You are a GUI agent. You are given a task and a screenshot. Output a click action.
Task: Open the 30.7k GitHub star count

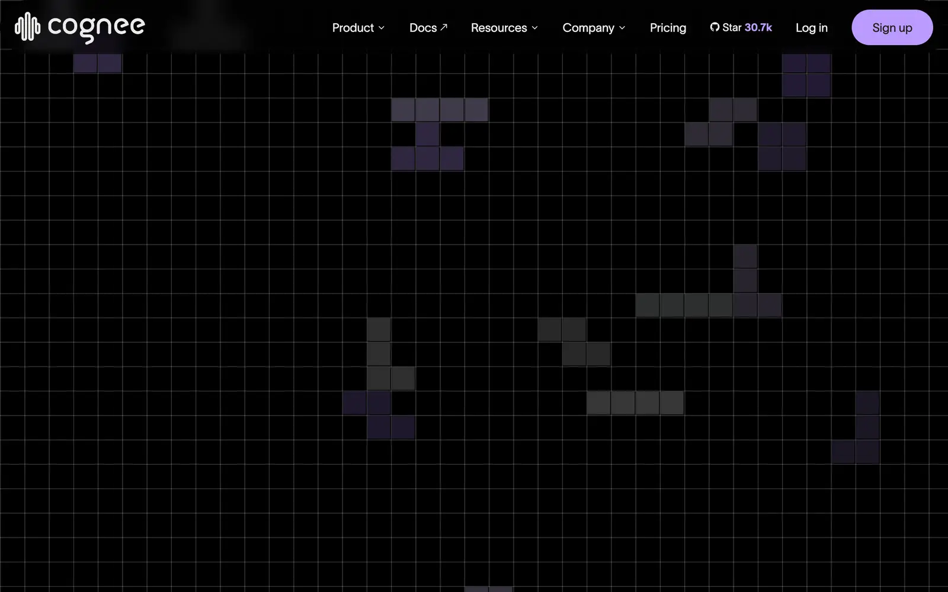(x=758, y=28)
